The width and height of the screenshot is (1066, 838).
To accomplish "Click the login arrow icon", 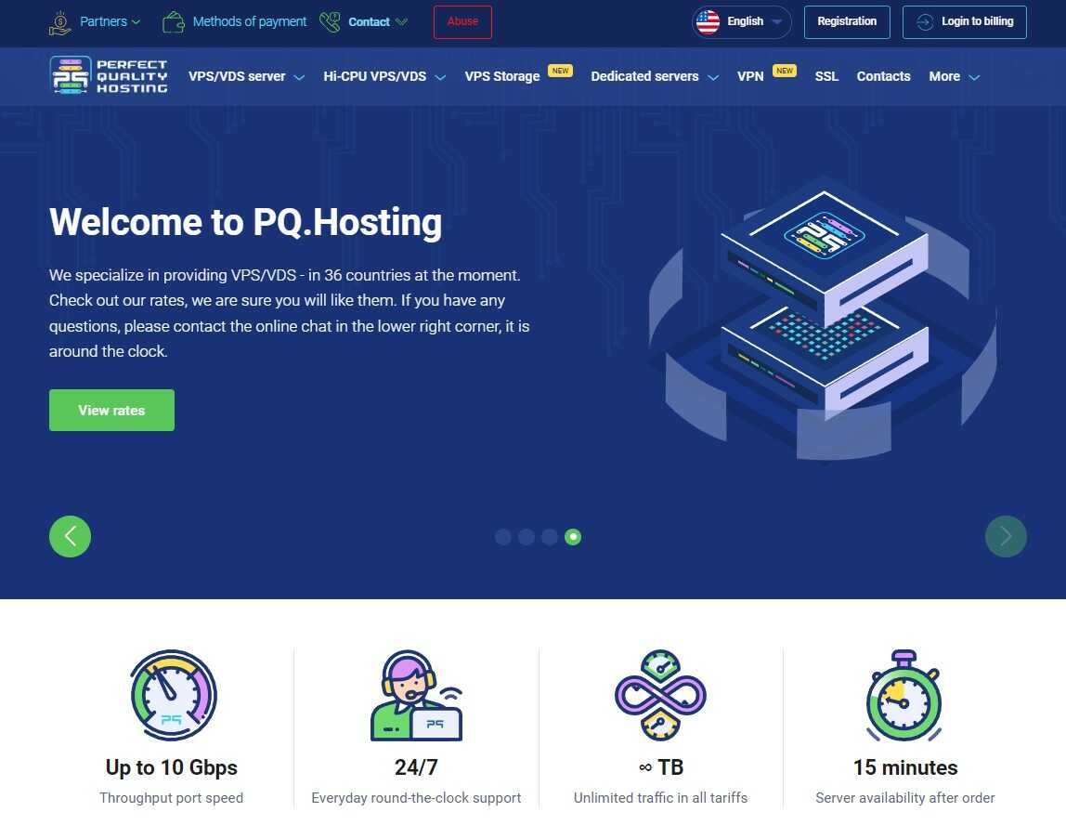I will [x=925, y=21].
